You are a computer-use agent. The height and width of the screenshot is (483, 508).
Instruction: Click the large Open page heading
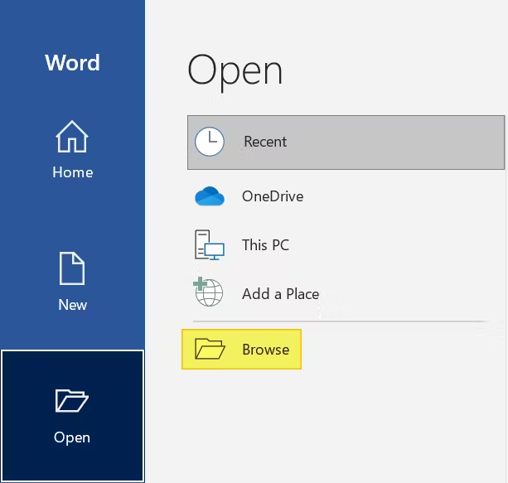point(235,71)
